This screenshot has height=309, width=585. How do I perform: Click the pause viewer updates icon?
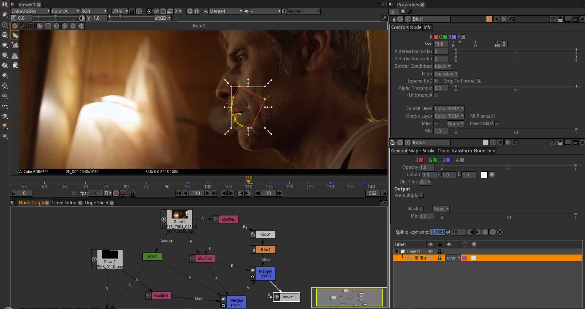[x=197, y=11]
